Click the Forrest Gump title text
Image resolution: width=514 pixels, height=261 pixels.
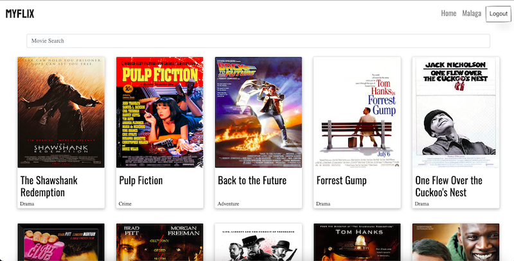point(342,181)
